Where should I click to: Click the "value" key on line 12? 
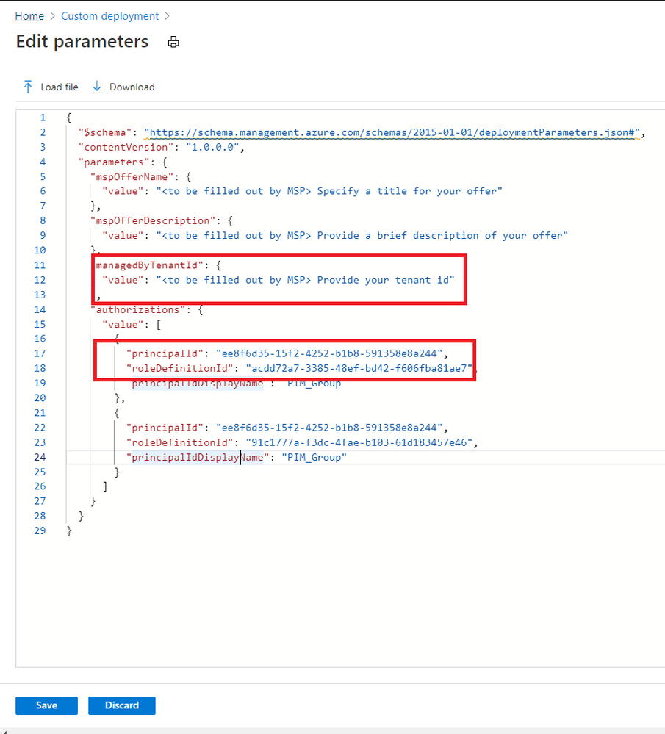[x=123, y=280]
